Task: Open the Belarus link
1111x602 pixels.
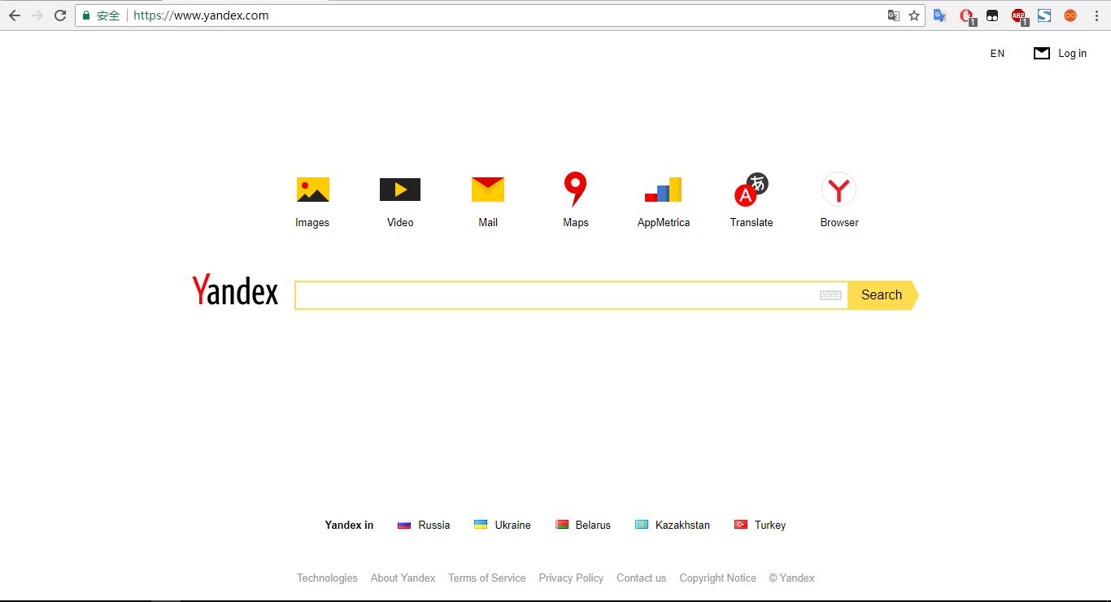Action: point(593,526)
